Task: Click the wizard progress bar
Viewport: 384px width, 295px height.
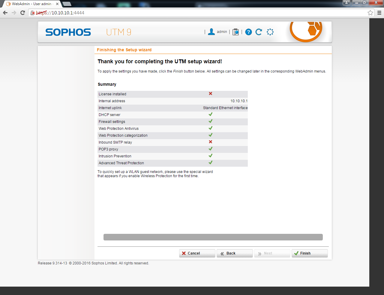Action: pyautogui.click(x=213, y=237)
